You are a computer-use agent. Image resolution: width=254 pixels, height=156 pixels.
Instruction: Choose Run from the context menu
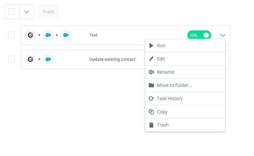click(185, 46)
